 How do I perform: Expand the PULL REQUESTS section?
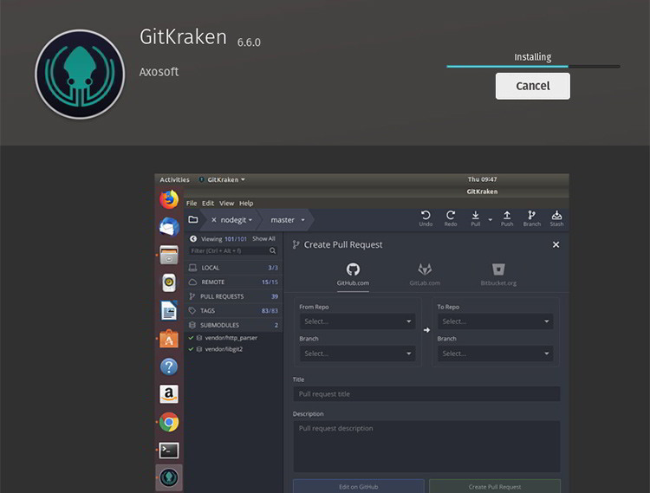point(233,296)
